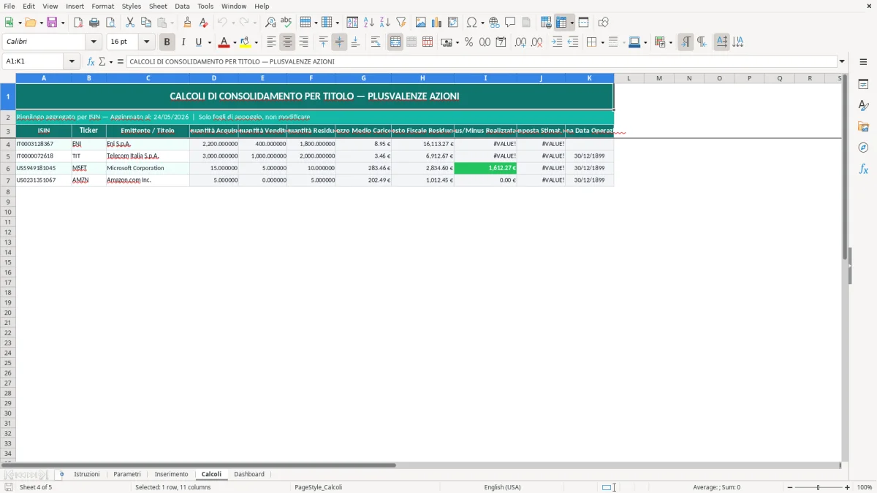Adjust the zoom slider

(818, 487)
